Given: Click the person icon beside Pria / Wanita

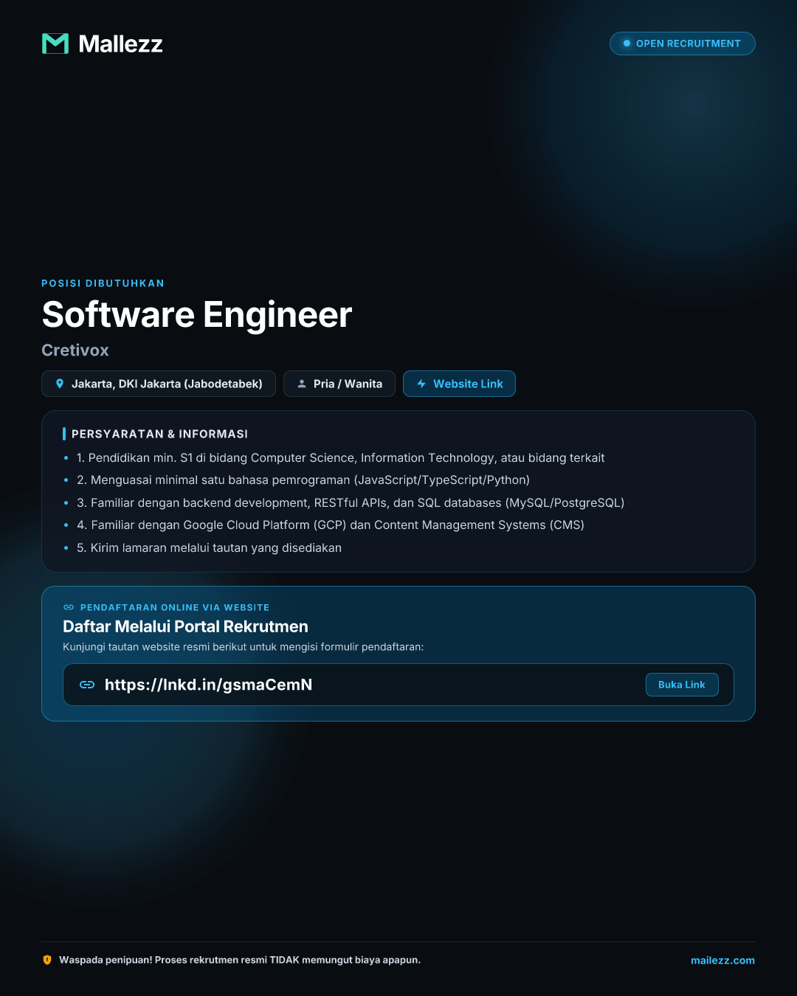Looking at the screenshot, I should pyautogui.click(x=302, y=384).
